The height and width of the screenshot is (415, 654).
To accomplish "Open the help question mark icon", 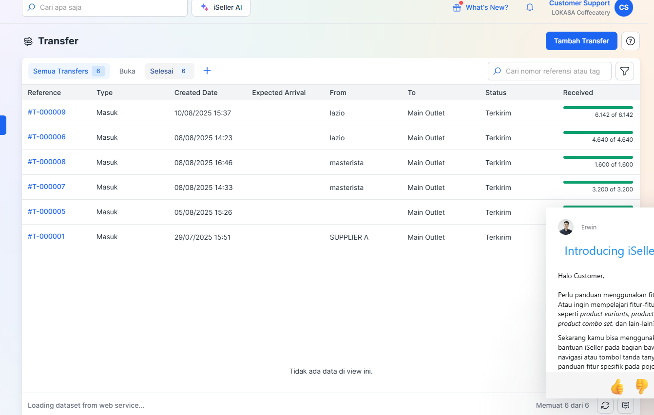I will coord(631,41).
